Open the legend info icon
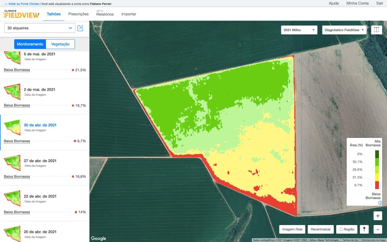This screenshot has height=242, width=387. (x=380, y=203)
